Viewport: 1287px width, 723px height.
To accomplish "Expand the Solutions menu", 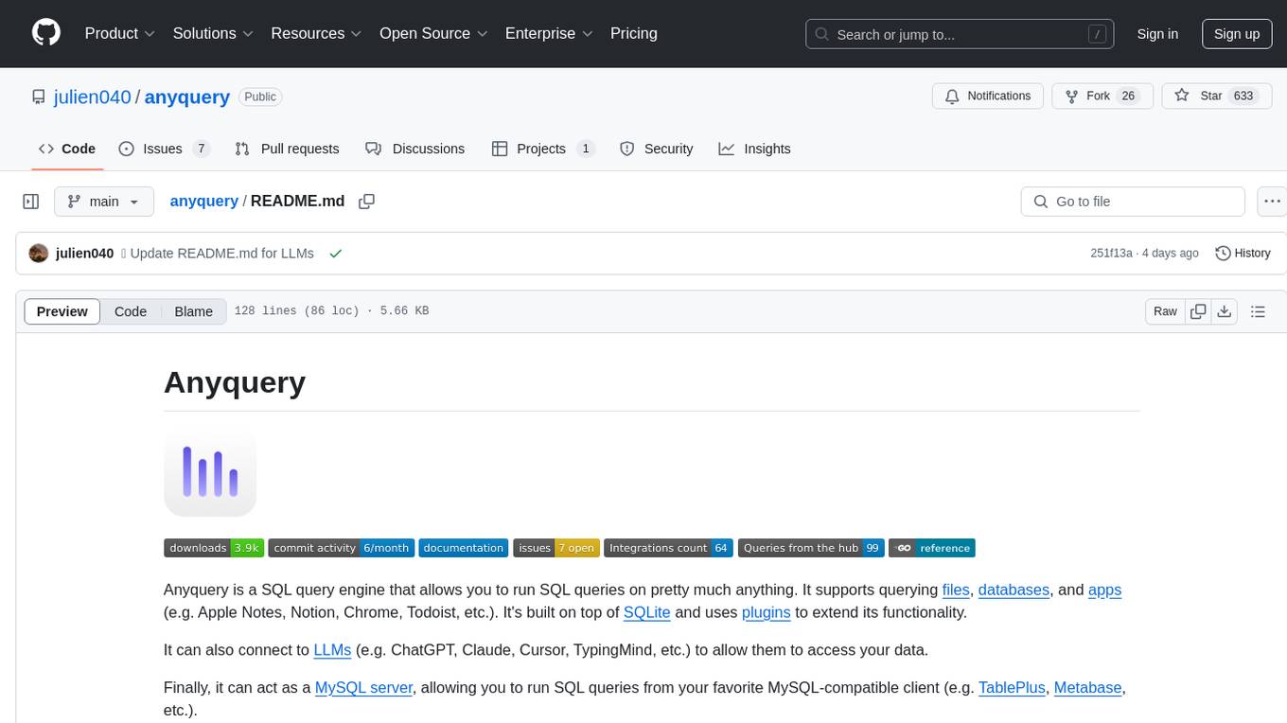I will pyautogui.click(x=213, y=33).
